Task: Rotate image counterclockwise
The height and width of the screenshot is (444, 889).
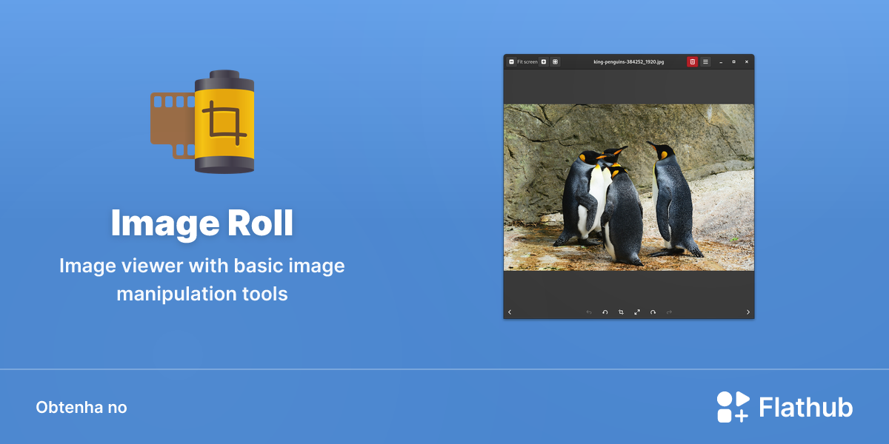Action: pos(605,312)
